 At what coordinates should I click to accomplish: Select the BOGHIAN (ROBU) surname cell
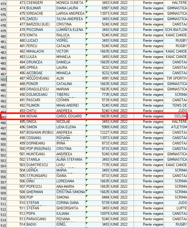(x=41, y=132)
